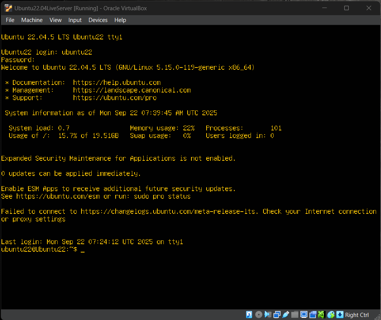Image resolution: width=381 pixels, height=320 pixels.
Task: Open the File menu
Action: 10,20
